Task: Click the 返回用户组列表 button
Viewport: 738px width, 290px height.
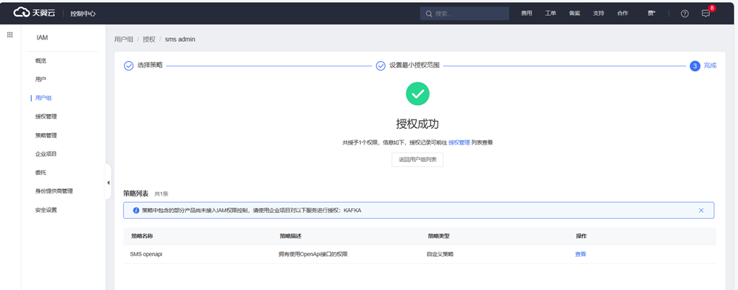Action: click(x=417, y=160)
